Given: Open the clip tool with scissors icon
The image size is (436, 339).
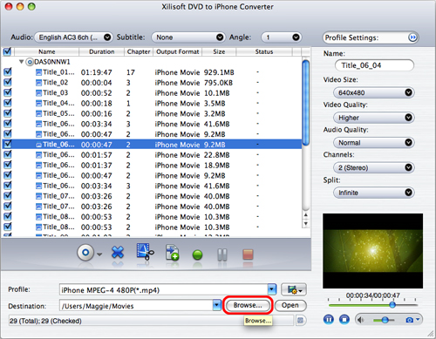Looking at the screenshot, I should tap(145, 252).
